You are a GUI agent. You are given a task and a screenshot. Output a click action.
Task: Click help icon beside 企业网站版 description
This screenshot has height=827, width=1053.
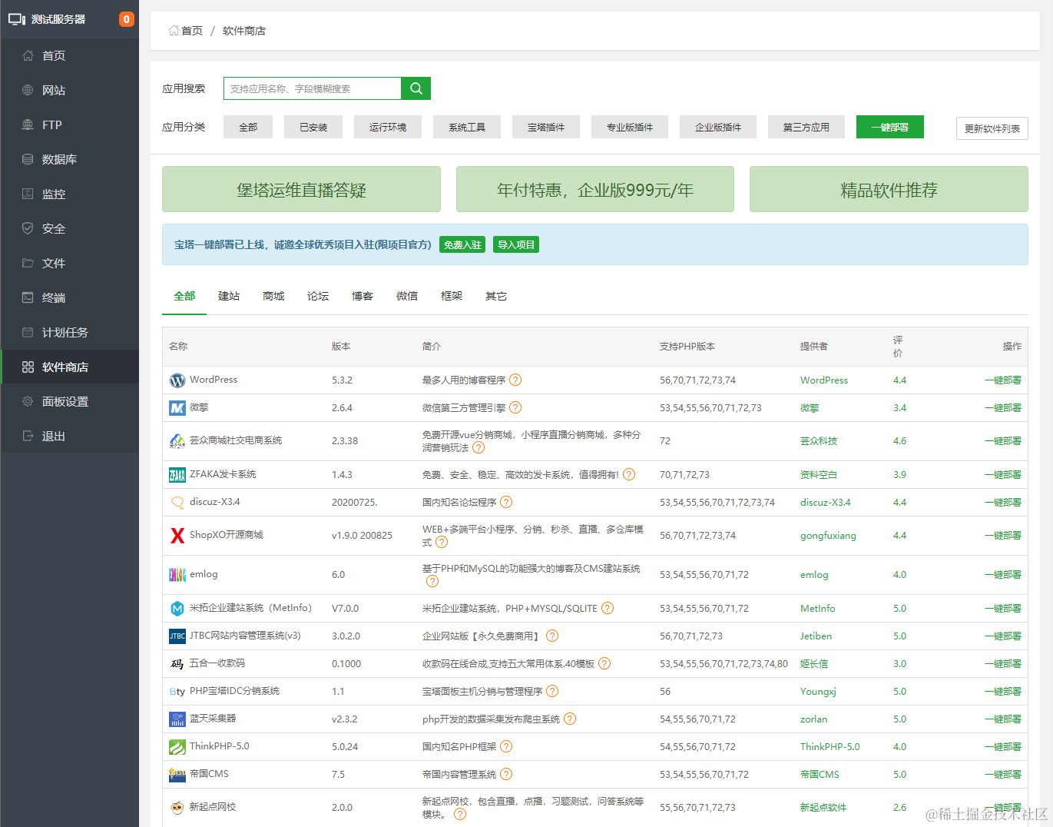pyautogui.click(x=552, y=636)
